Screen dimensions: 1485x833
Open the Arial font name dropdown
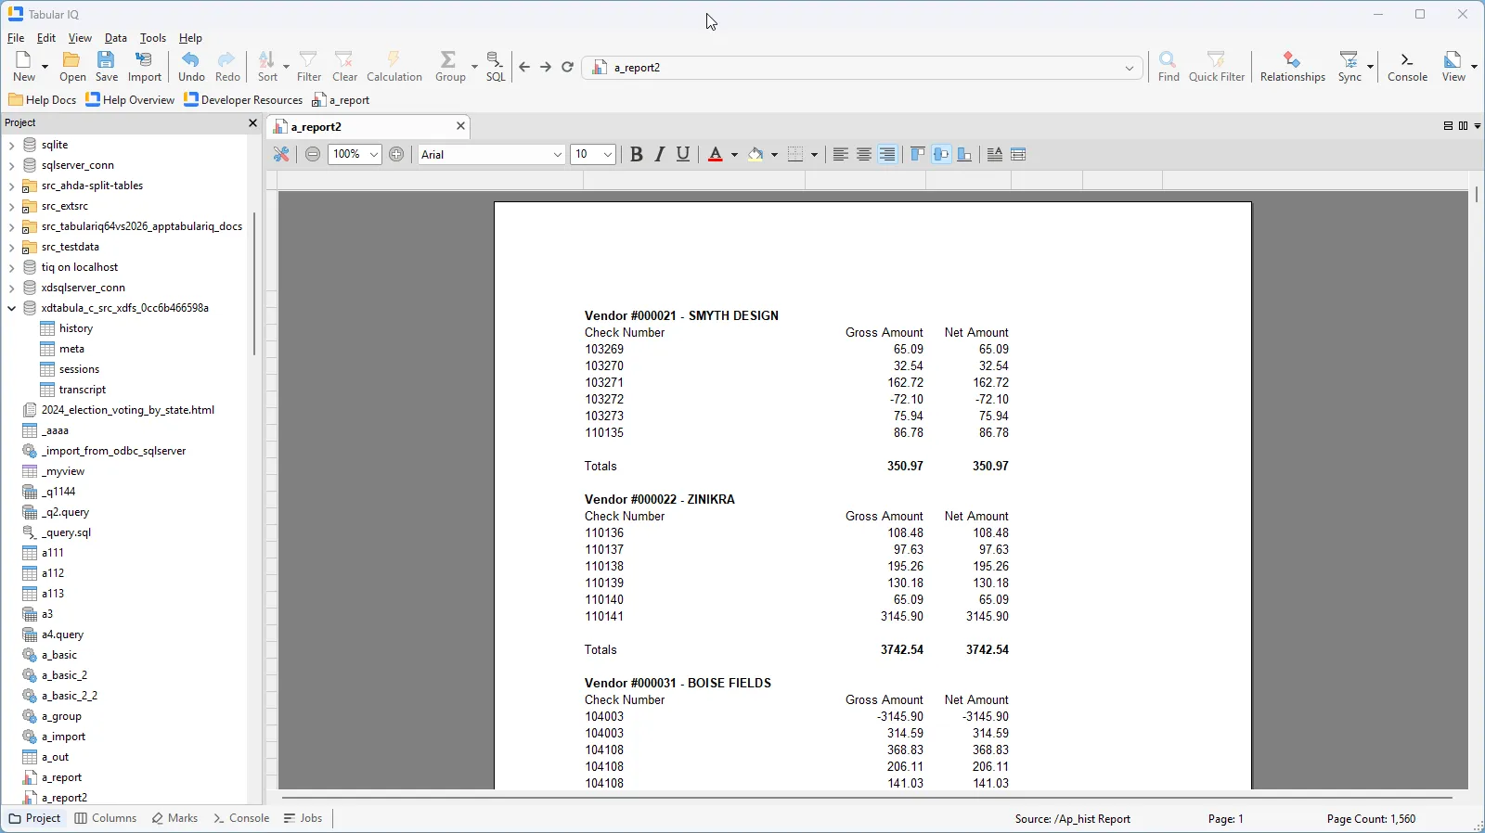558,154
